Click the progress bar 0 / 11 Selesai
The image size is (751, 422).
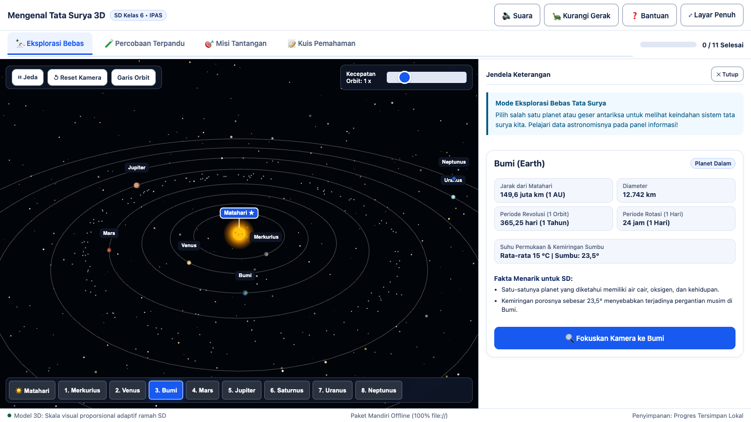tap(668, 45)
